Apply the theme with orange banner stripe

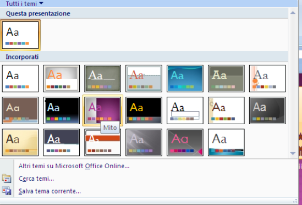[103, 142]
